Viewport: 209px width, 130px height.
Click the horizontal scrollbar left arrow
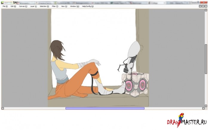click(x=2, y=108)
